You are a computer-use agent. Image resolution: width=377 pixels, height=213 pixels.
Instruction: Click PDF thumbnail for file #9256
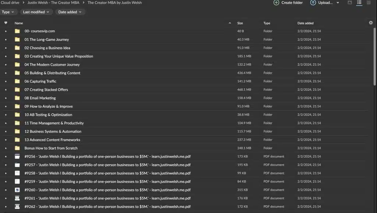[17, 156]
